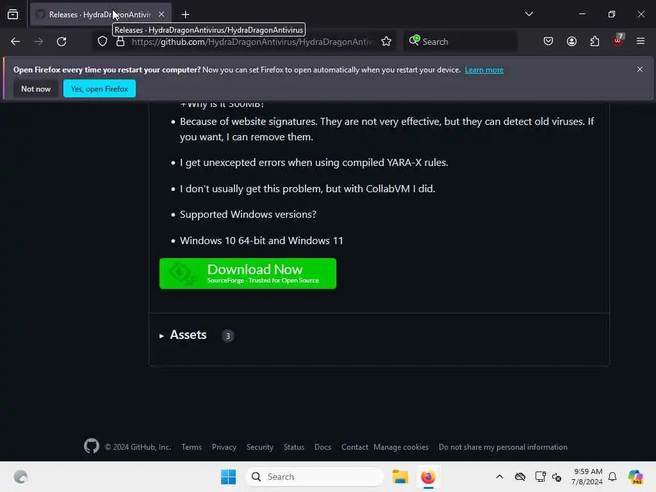Reload the current page
Image resolution: width=656 pixels, height=492 pixels.
61,42
